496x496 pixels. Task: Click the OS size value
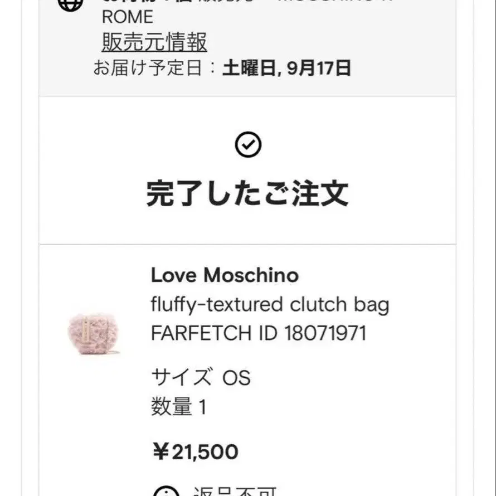[x=236, y=378]
